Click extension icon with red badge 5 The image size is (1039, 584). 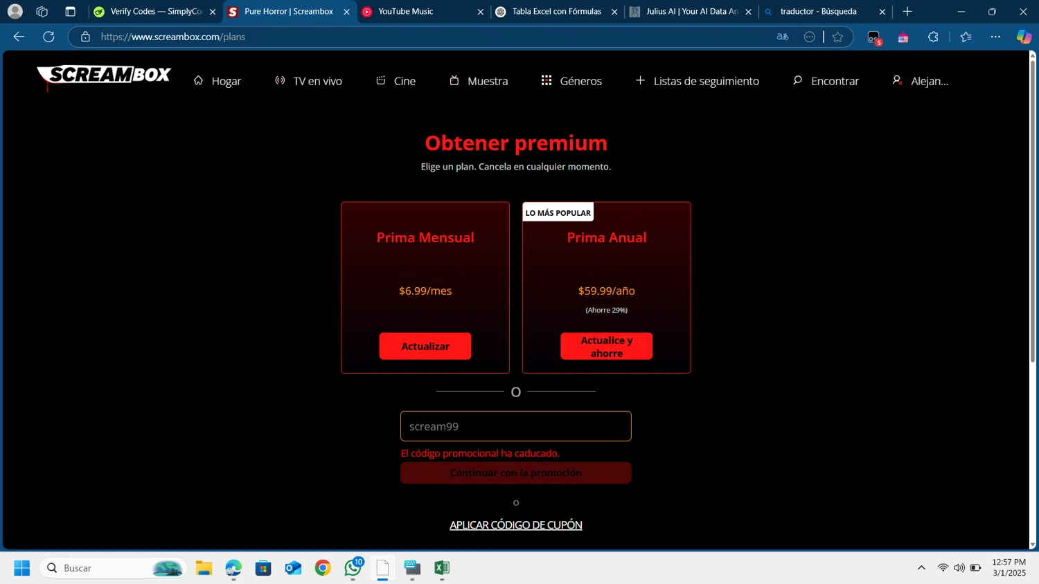[874, 38]
